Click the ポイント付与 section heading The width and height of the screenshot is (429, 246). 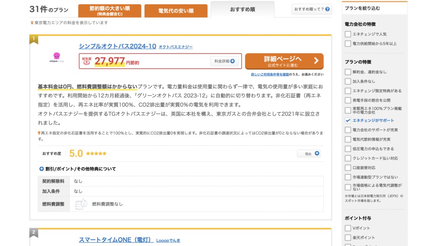tap(358, 218)
